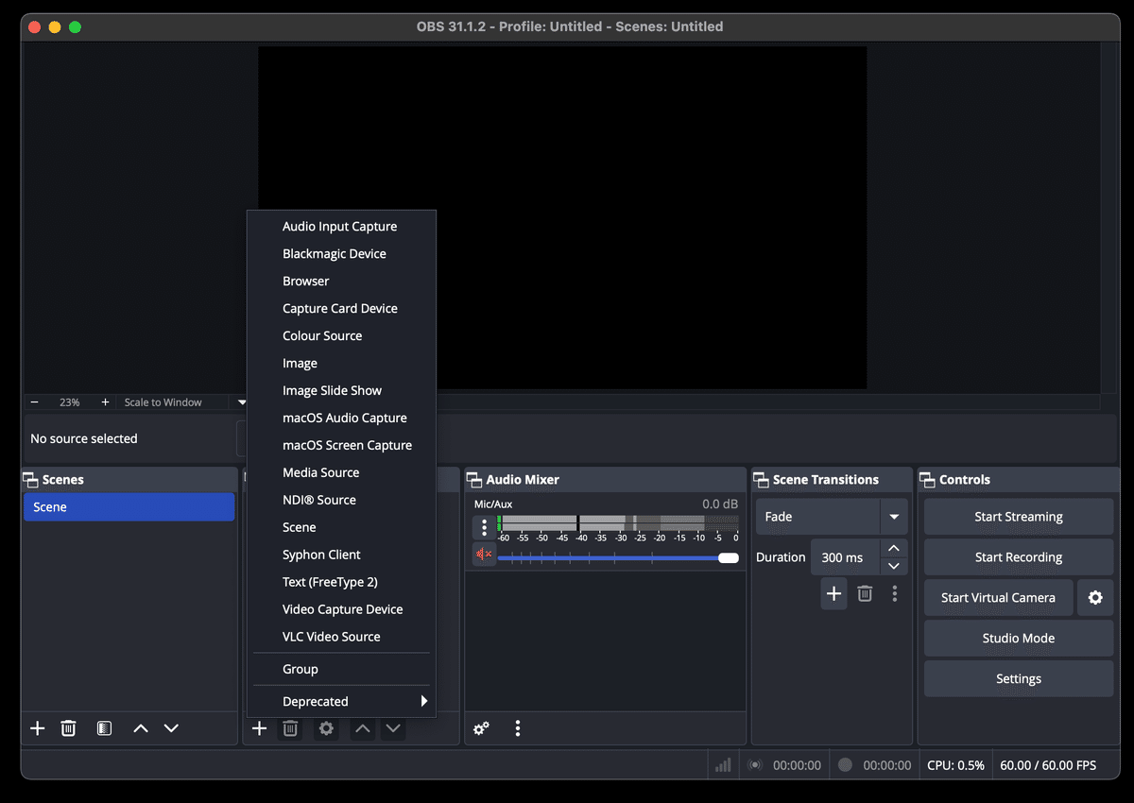Screen dimensions: 1134x803
Task: Unmute the Mic/Aux audio source
Action: [x=483, y=555]
